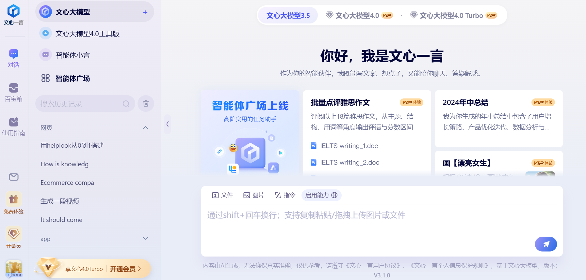The width and height of the screenshot is (586, 280).
Task: Toggle the 启用能力 globe button
Action: click(321, 195)
